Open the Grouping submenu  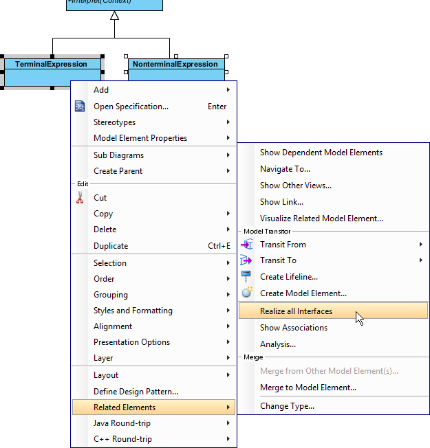coord(153,295)
